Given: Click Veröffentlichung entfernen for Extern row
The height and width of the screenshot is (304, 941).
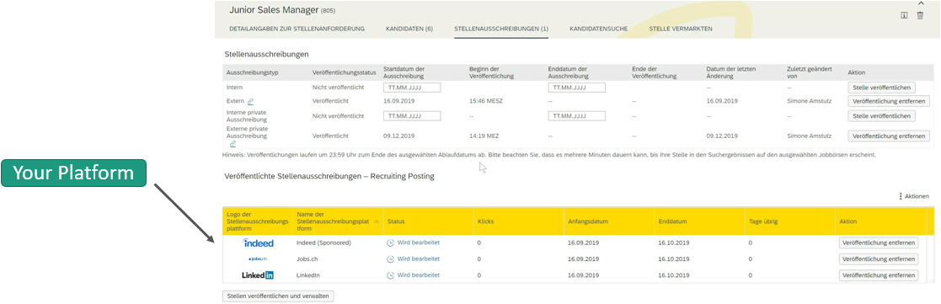Looking at the screenshot, I should tap(889, 101).
